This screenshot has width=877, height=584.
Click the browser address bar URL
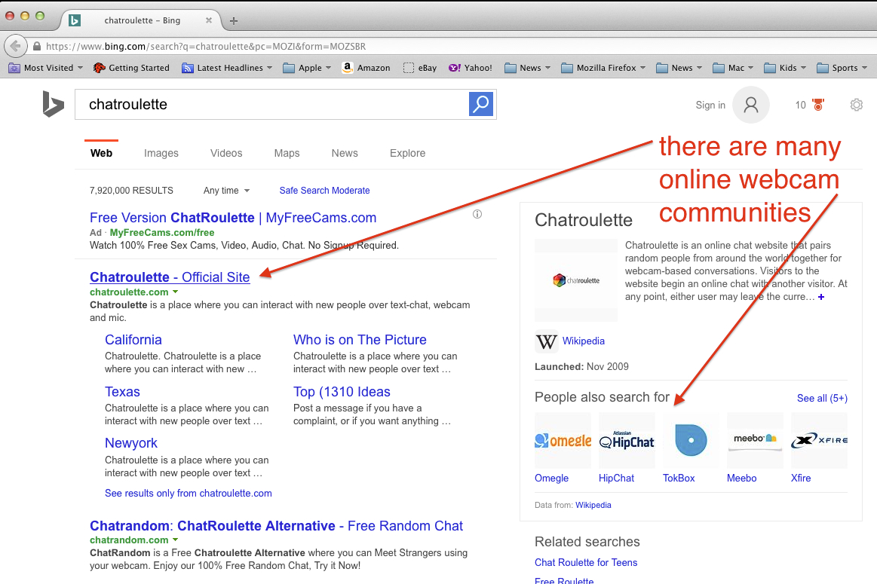pos(206,47)
